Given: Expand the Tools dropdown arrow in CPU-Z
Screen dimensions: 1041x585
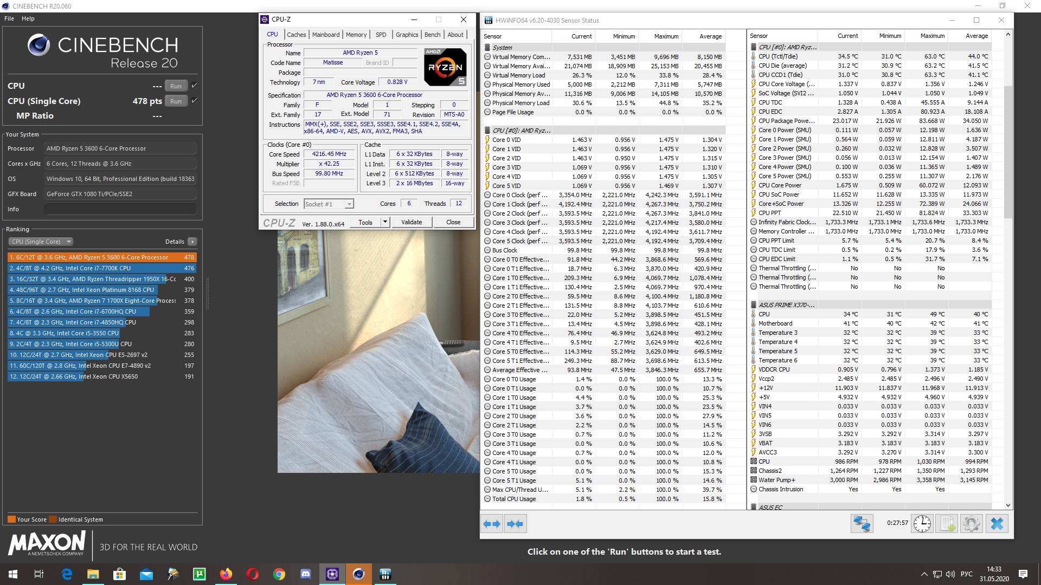Looking at the screenshot, I should click(385, 222).
